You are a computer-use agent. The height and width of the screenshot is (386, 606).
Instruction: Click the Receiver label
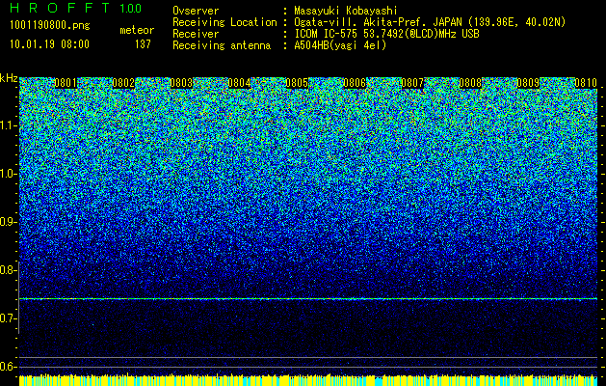pos(196,34)
